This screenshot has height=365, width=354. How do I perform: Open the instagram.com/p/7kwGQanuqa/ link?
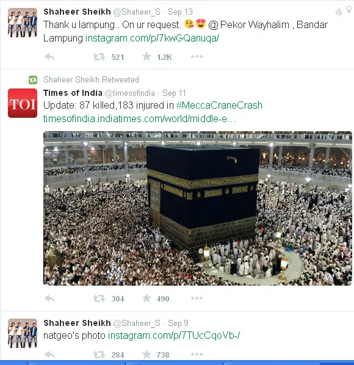[152, 38]
